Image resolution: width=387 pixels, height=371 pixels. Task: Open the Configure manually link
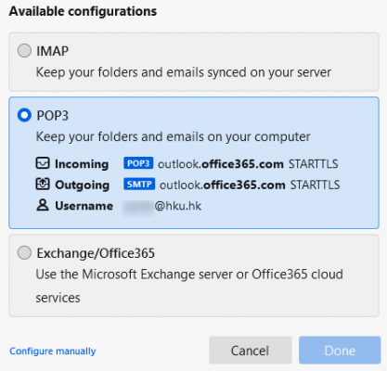pos(53,352)
